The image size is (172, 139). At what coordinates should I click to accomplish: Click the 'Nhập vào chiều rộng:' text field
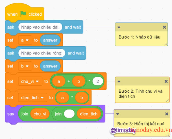(x=42, y=53)
